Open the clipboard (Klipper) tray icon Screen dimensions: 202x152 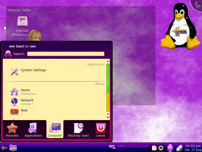[154, 148]
